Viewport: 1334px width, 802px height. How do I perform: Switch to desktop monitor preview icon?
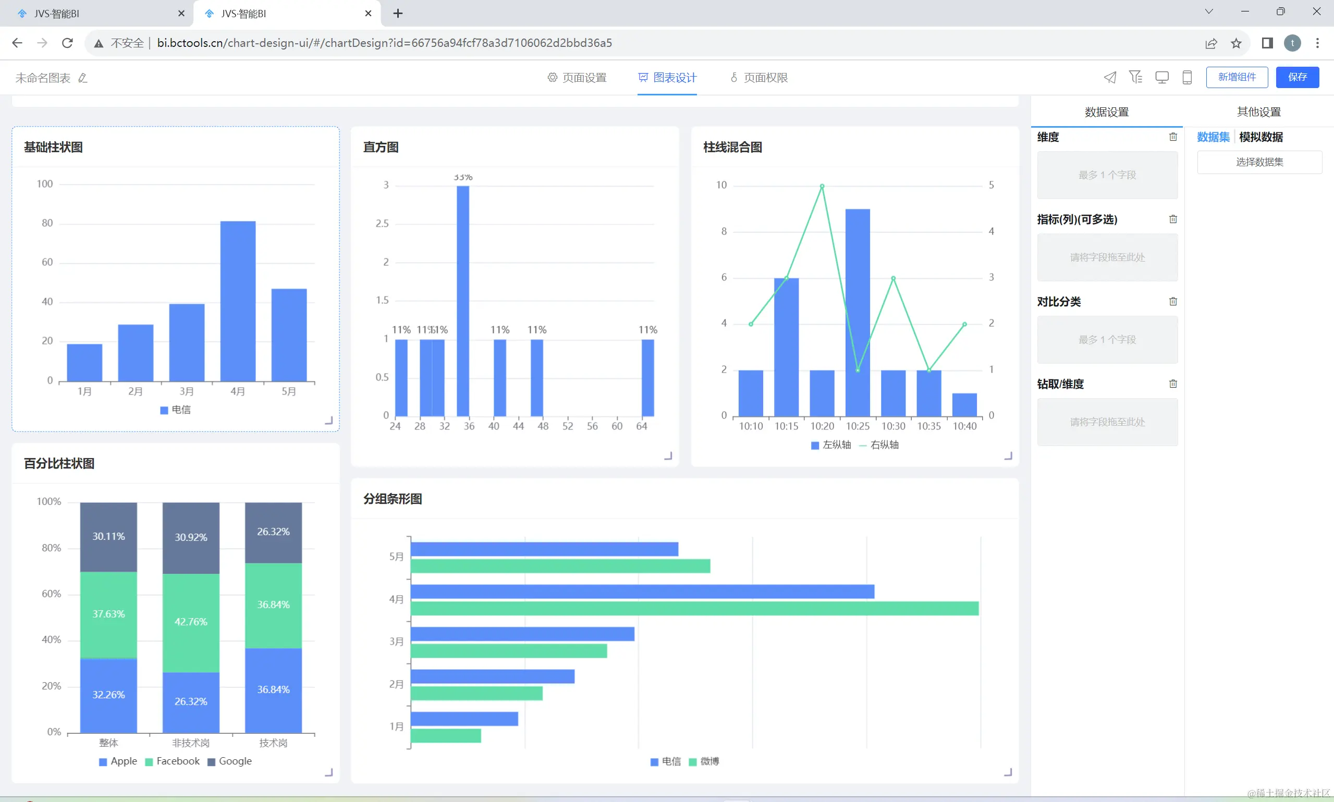[x=1161, y=77]
